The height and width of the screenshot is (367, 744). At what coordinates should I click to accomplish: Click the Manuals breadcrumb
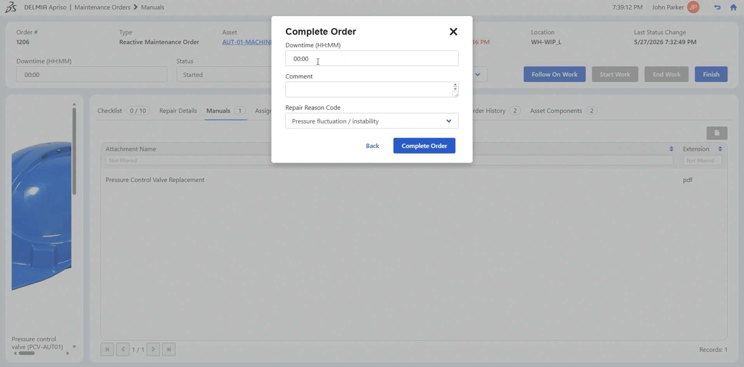coord(152,7)
